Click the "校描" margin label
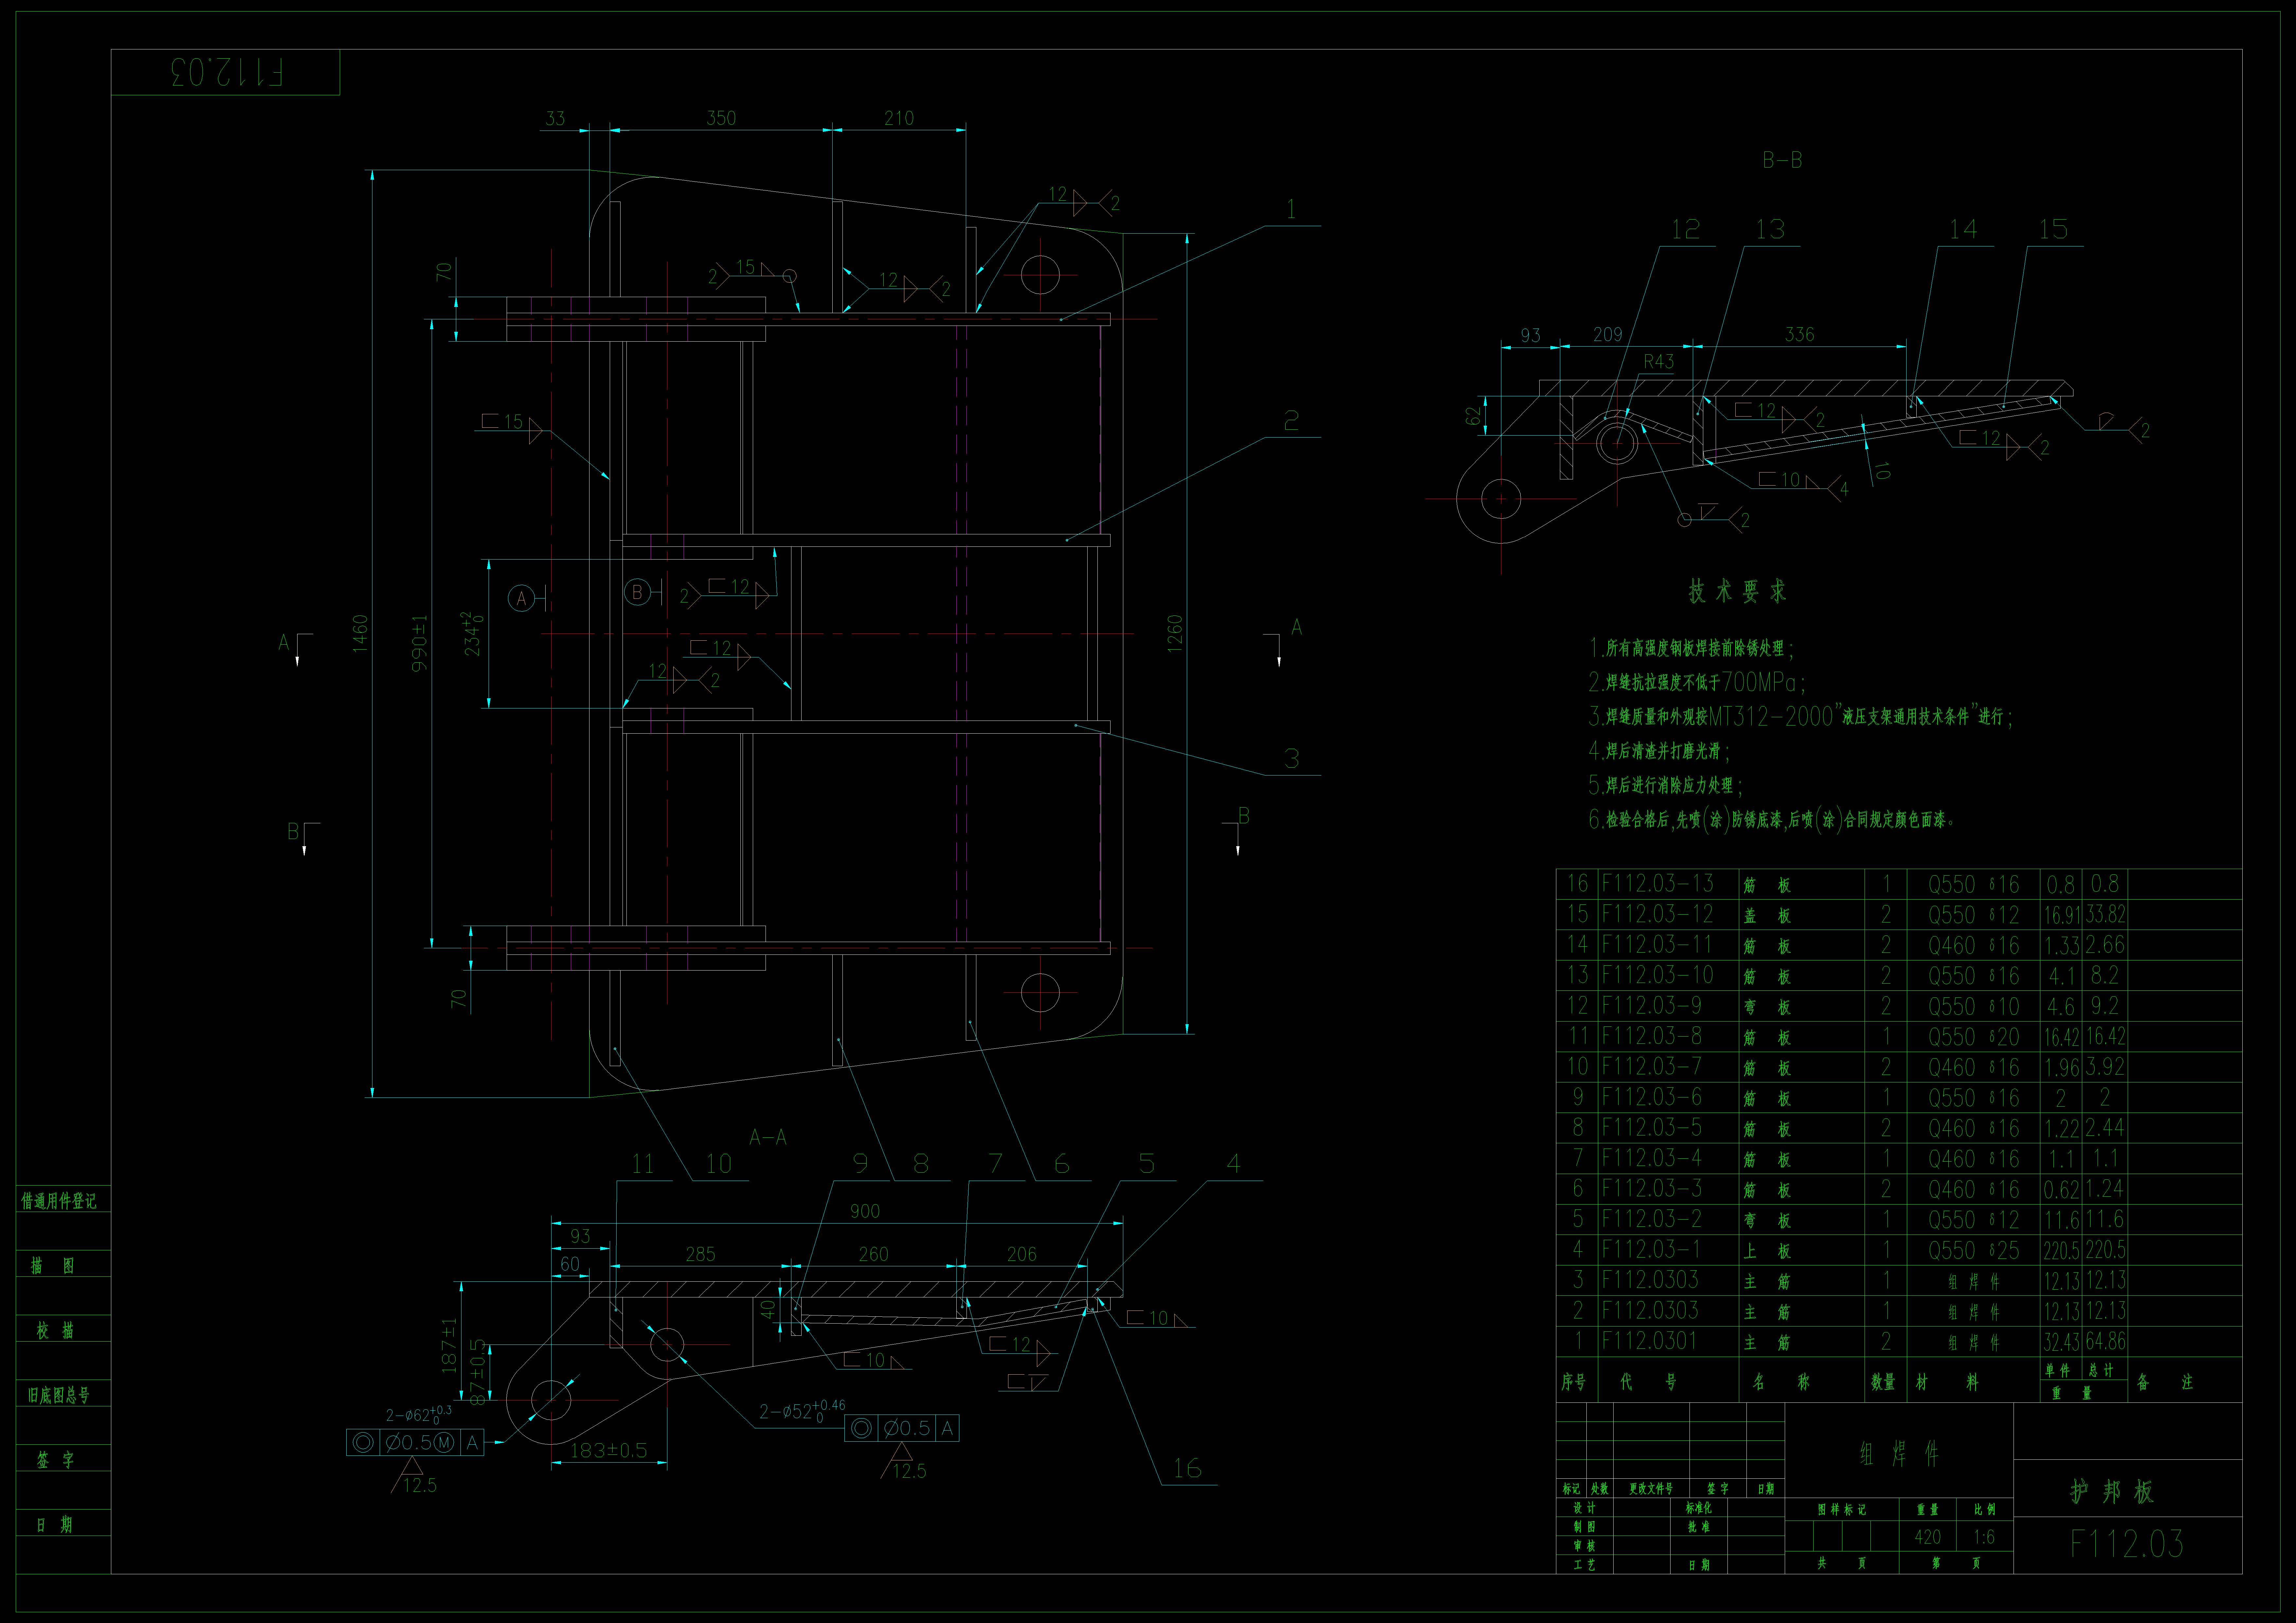Image resolution: width=2296 pixels, height=1623 pixels. 55,1330
